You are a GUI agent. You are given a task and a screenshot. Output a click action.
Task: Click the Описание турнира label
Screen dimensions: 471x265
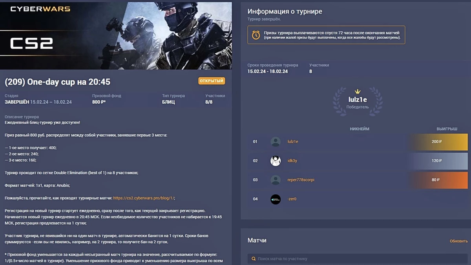(x=22, y=117)
